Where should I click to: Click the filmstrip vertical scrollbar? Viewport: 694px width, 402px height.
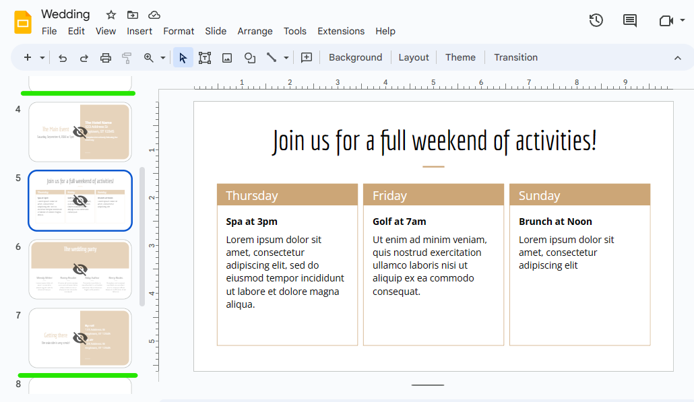pyautogui.click(x=142, y=236)
